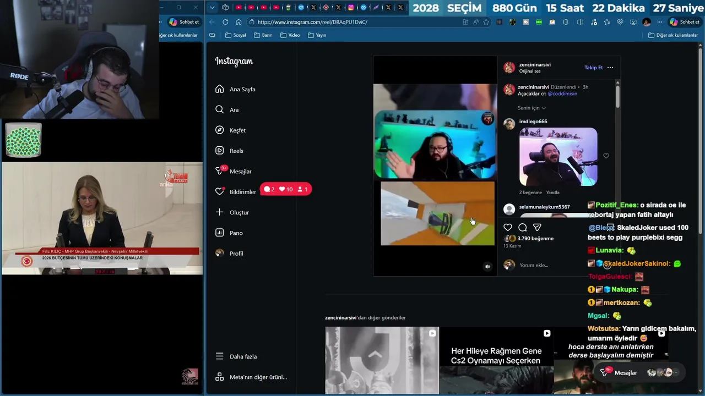The height and width of the screenshot is (396, 705).
Task: Open the Yayın bookmarks folder
Action: coord(317,35)
